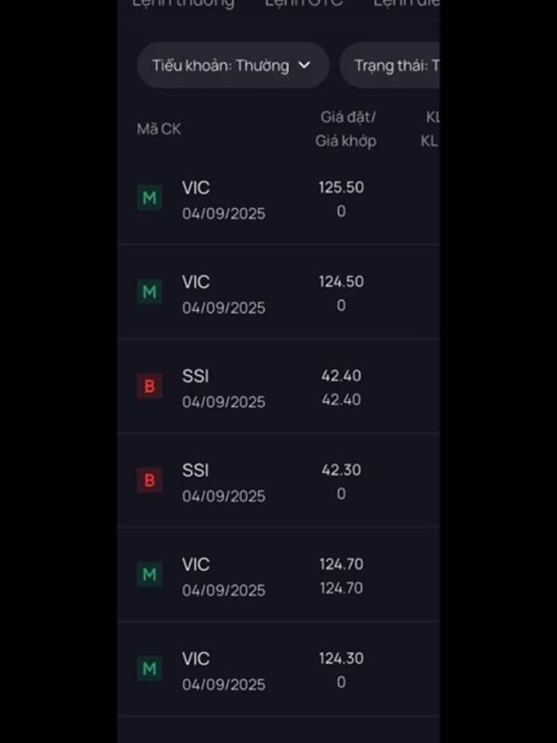This screenshot has height=743, width=557.
Task: Click green M icon of VIC 124.70 order
Action: pyautogui.click(x=149, y=574)
